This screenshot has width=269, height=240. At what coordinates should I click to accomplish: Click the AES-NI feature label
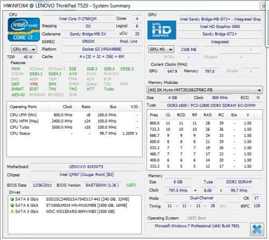click(18, 95)
